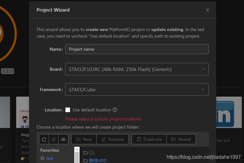This screenshot has width=244, height=163.
Task: Click the star icon beside test favorite
Action: [42, 158]
